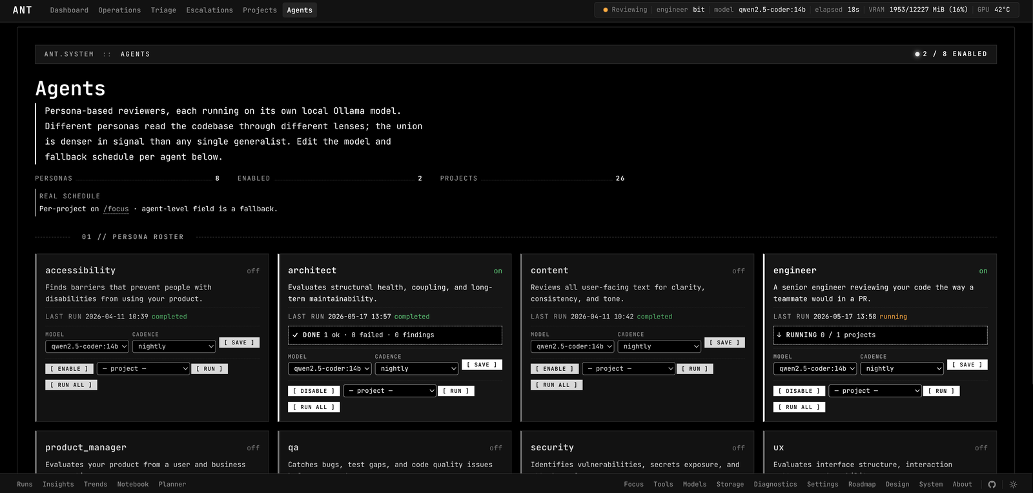Disable the architect agent
The width and height of the screenshot is (1033, 493).
pyautogui.click(x=314, y=391)
